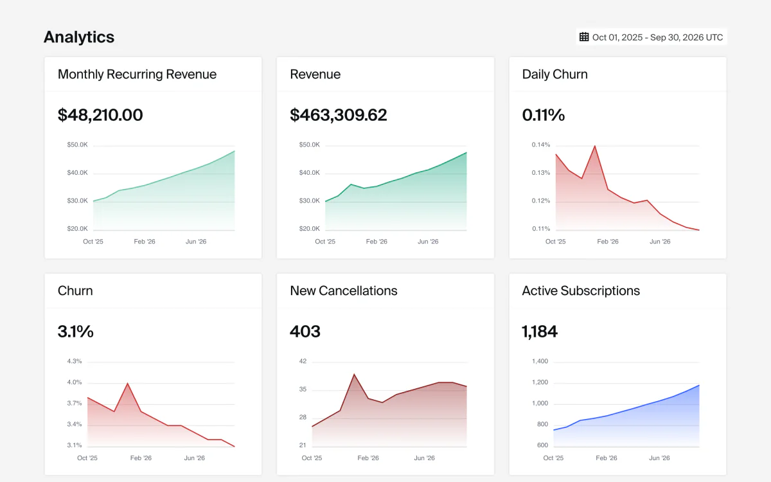
Task: Open the Churn card title
Action: [x=75, y=290]
